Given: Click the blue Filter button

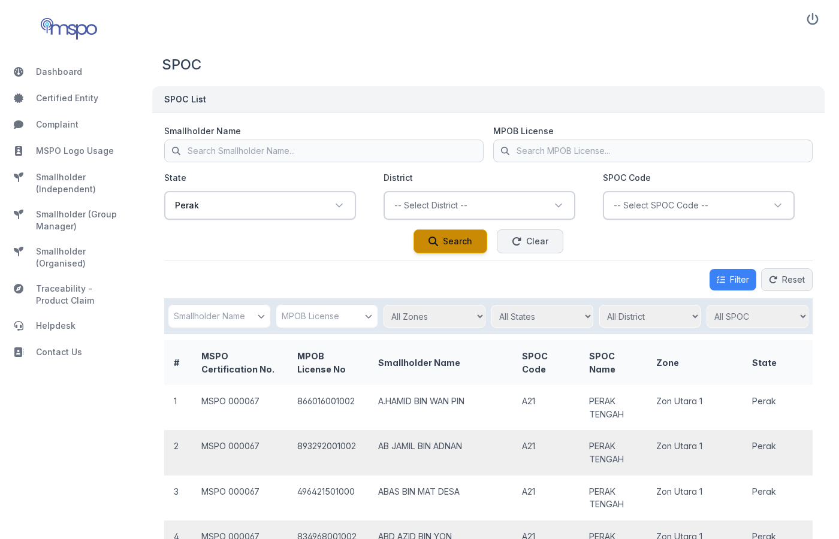Looking at the screenshot, I should [732, 280].
